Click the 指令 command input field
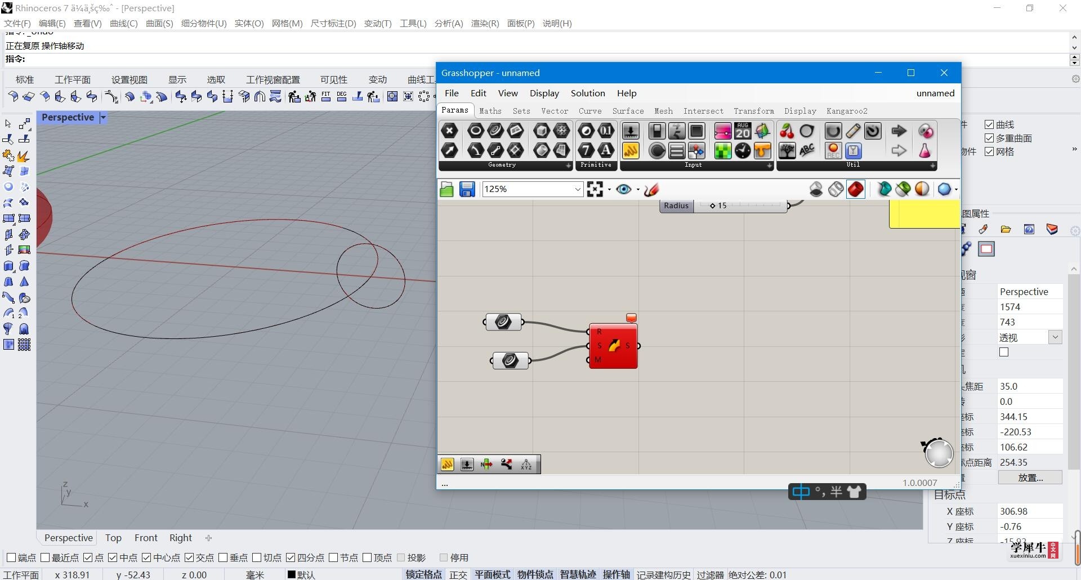 click(535, 59)
